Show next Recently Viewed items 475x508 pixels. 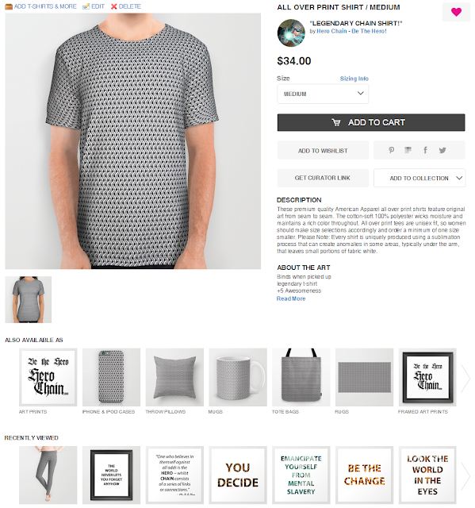pyautogui.click(x=465, y=475)
